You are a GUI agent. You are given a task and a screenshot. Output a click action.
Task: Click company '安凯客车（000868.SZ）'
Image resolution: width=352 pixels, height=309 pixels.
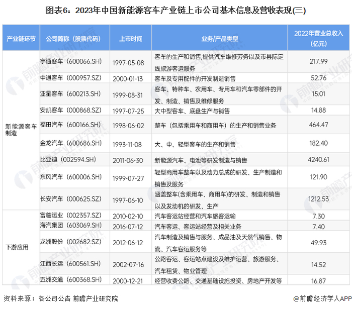tap(71, 110)
